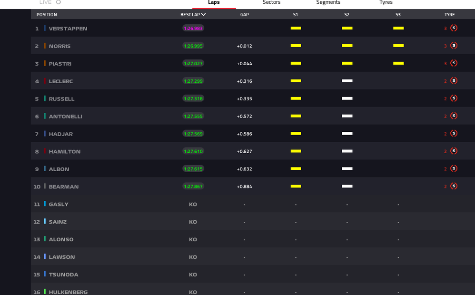Click Hamilton's soft tyre icon
Screen dimensions: 475x295
pyautogui.click(x=454, y=151)
